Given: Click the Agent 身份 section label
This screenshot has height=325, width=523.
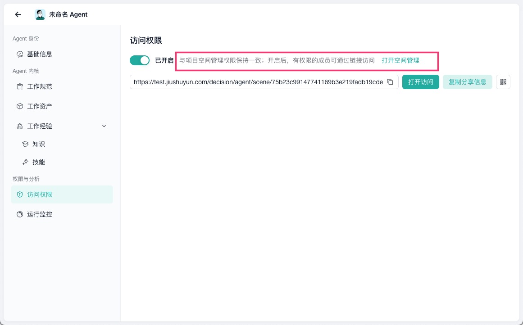Looking at the screenshot, I should point(26,39).
